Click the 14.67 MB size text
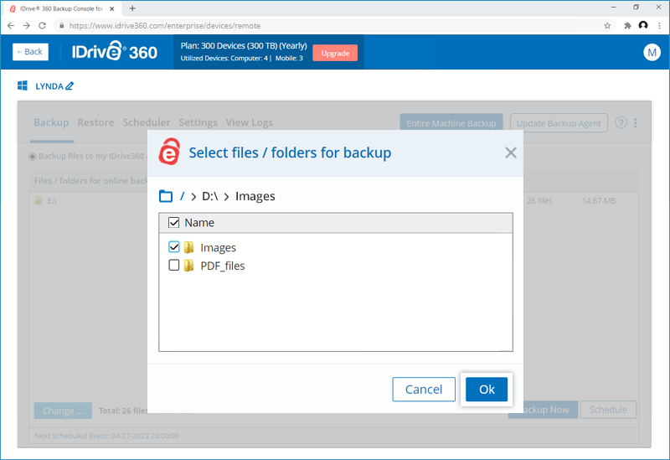 click(599, 200)
